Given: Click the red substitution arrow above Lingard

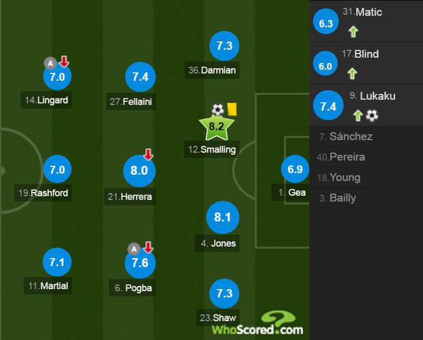Looking at the screenshot, I should pos(64,61).
